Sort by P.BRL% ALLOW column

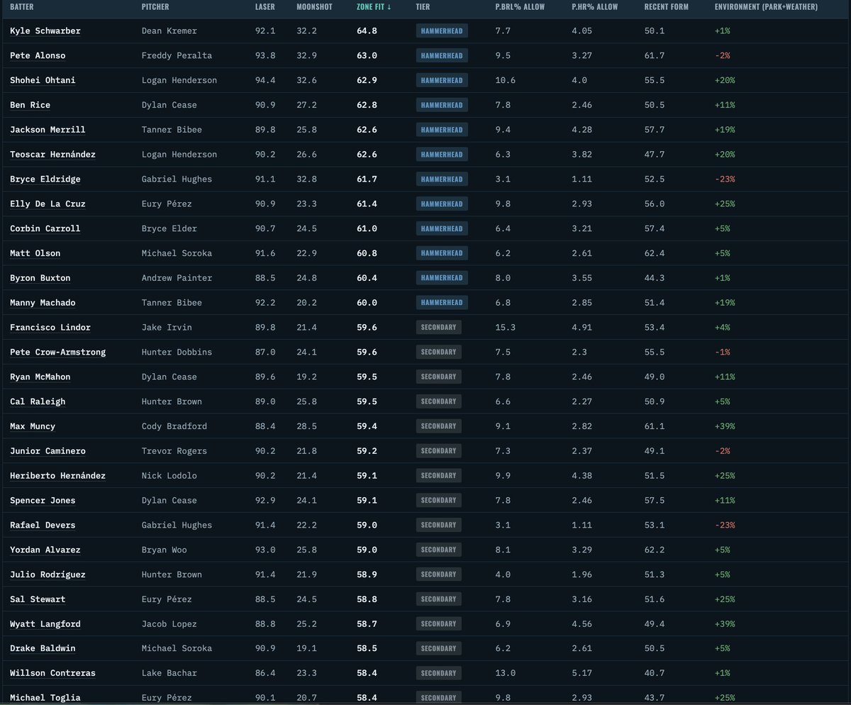click(518, 7)
